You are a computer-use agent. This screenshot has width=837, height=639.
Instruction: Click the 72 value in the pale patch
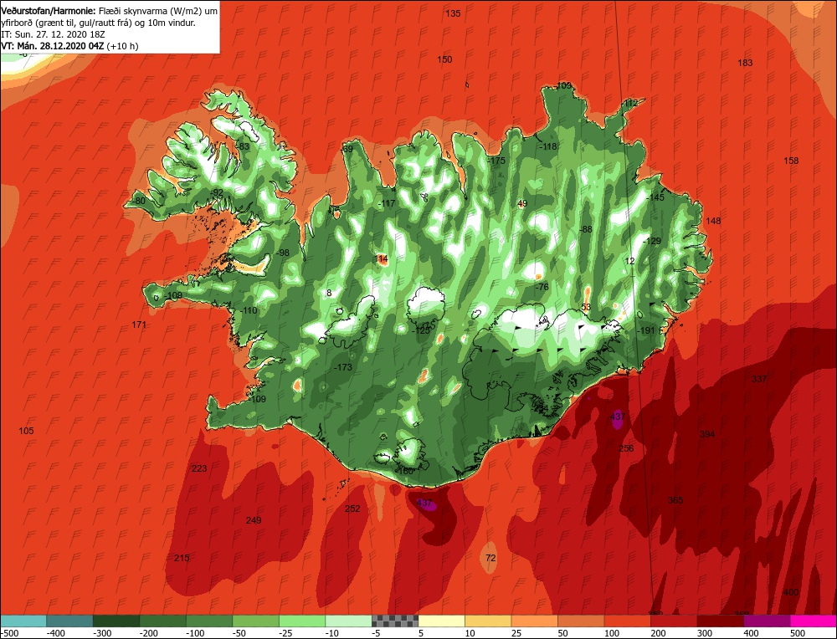491,558
